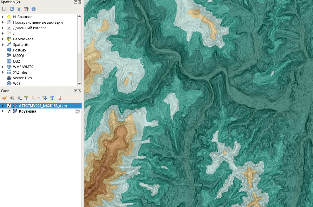Filter the legend with the Layers funnel icon
Screen dimensions: 313x207
tap(26, 98)
